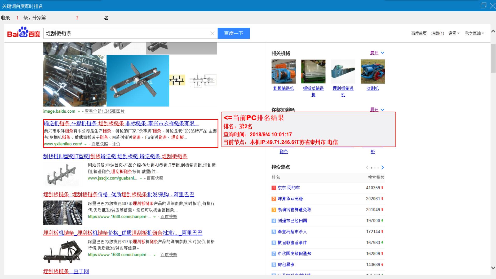Open the 埋刮板链条 - 豆丁网 result
This screenshot has height=279, width=496.
point(66,271)
